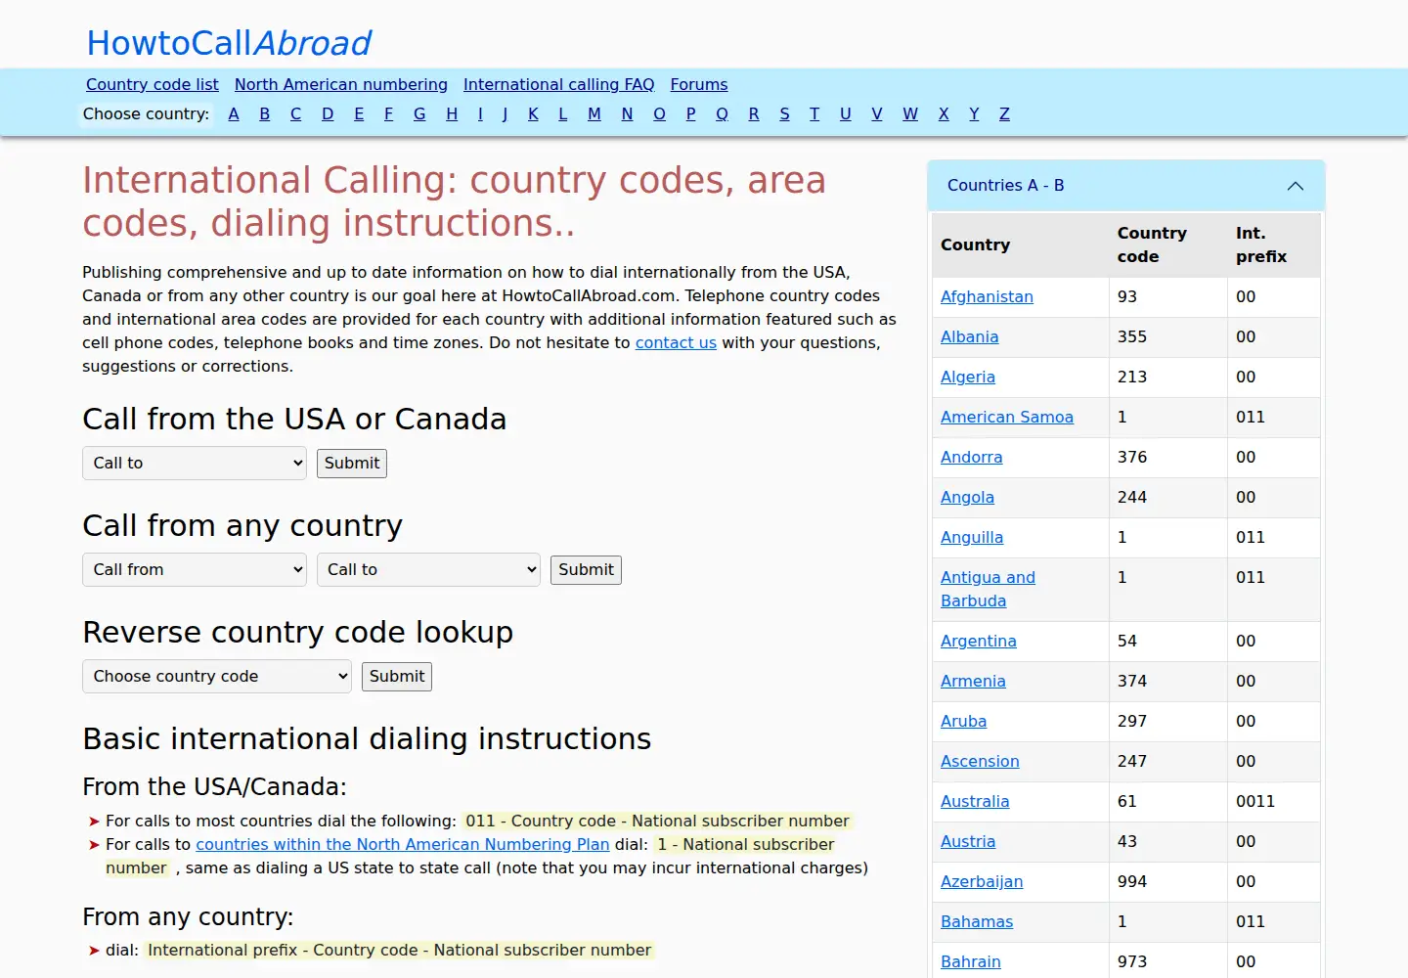Open the 'Call from' country dropdown
The height and width of the screenshot is (978, 1408).
pos(195,570)
